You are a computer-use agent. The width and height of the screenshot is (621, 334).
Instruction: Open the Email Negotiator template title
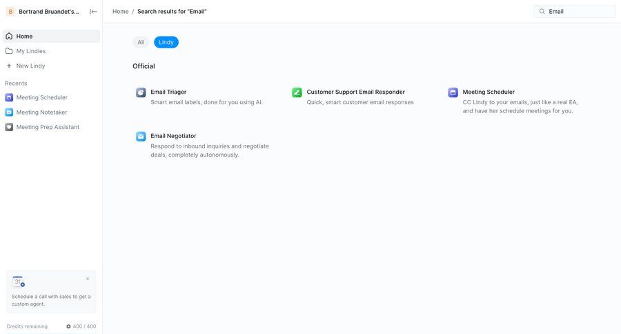tap(173, 136)
